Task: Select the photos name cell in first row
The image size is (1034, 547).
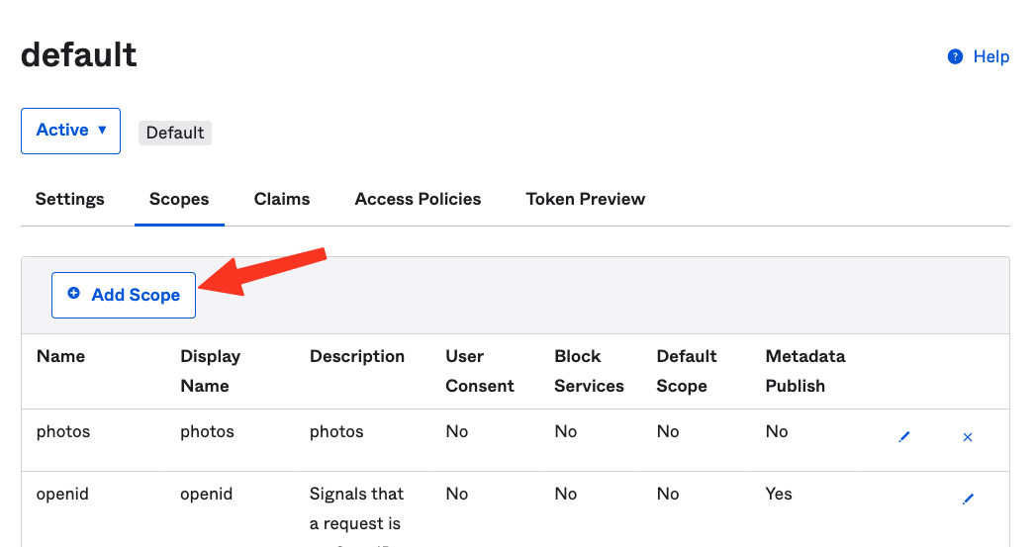Action: click(62, 431)
